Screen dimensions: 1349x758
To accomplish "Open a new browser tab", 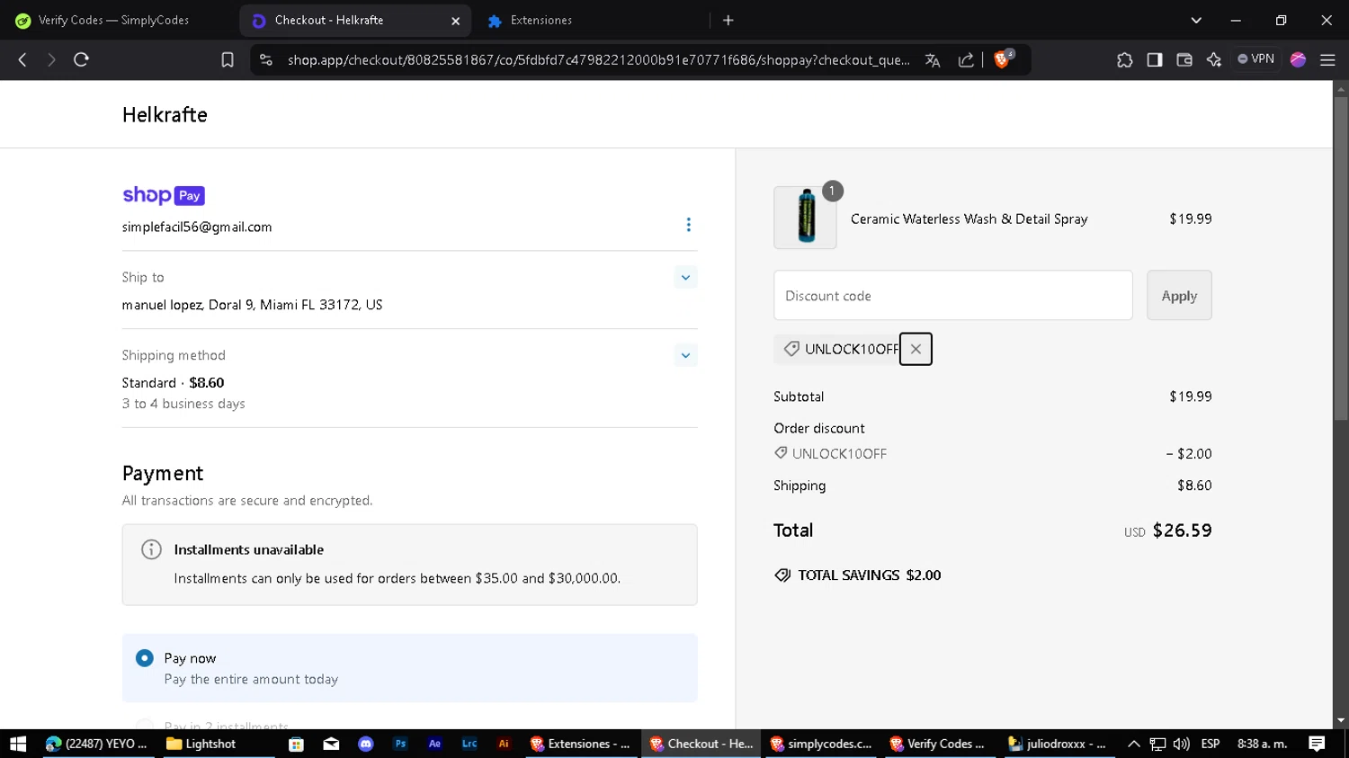I will point(728,20).
